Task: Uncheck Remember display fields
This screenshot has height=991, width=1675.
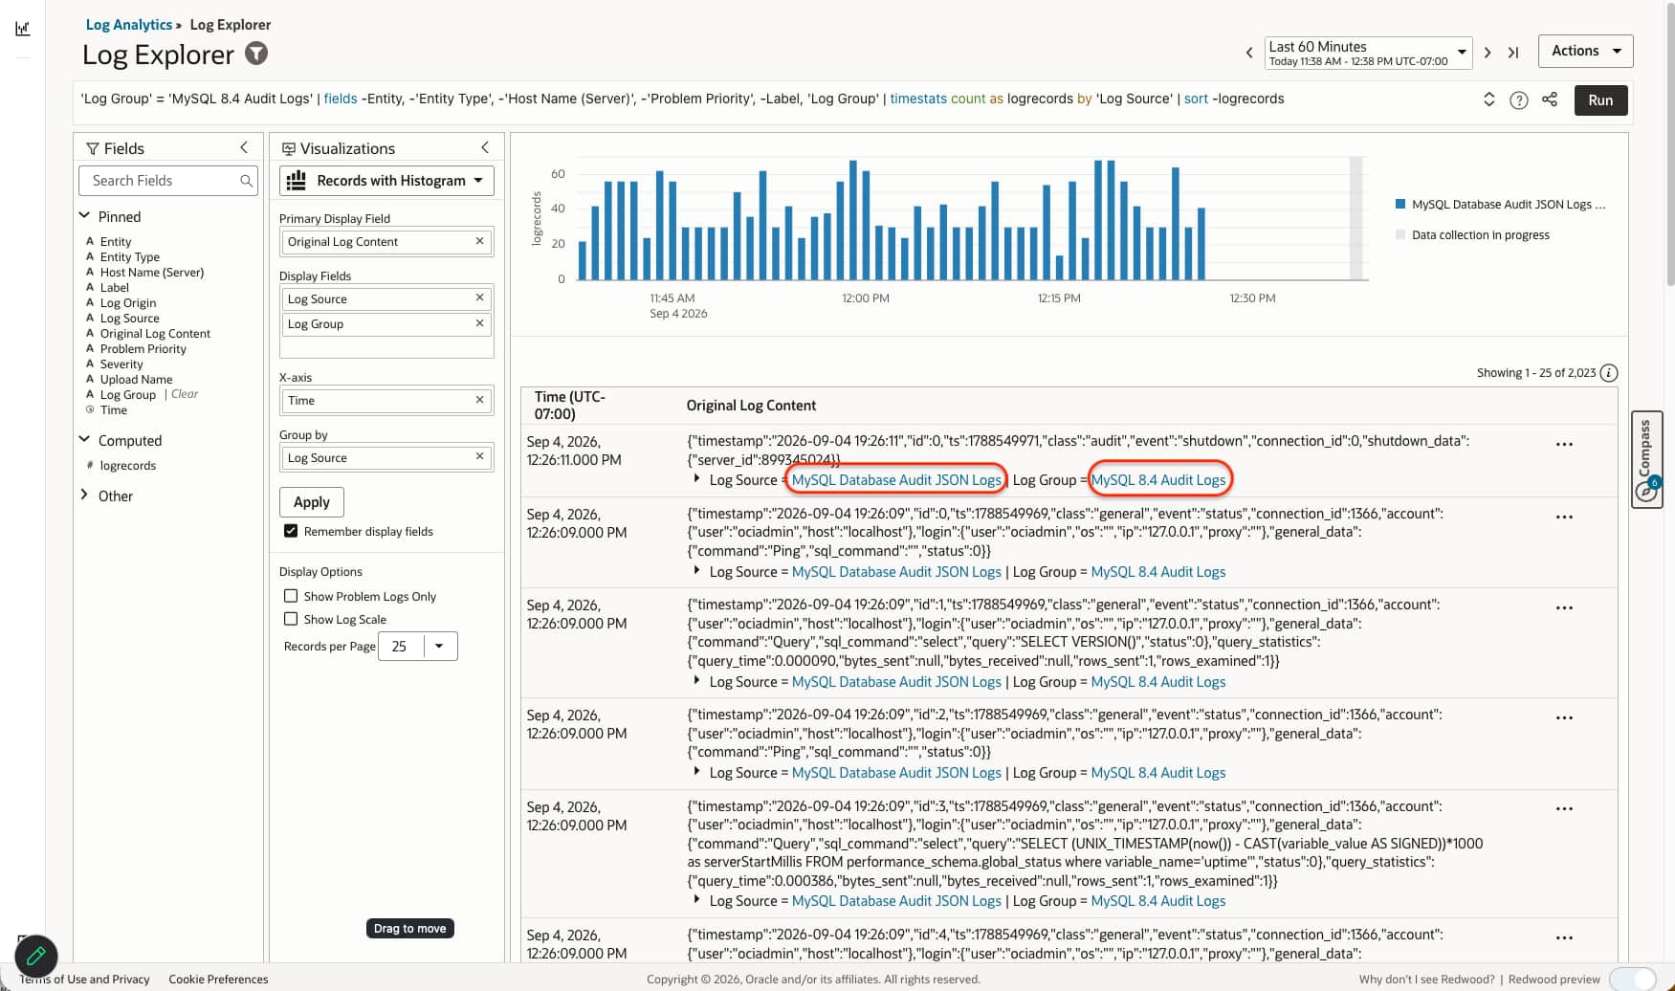Action: click(x=291, y=531)
